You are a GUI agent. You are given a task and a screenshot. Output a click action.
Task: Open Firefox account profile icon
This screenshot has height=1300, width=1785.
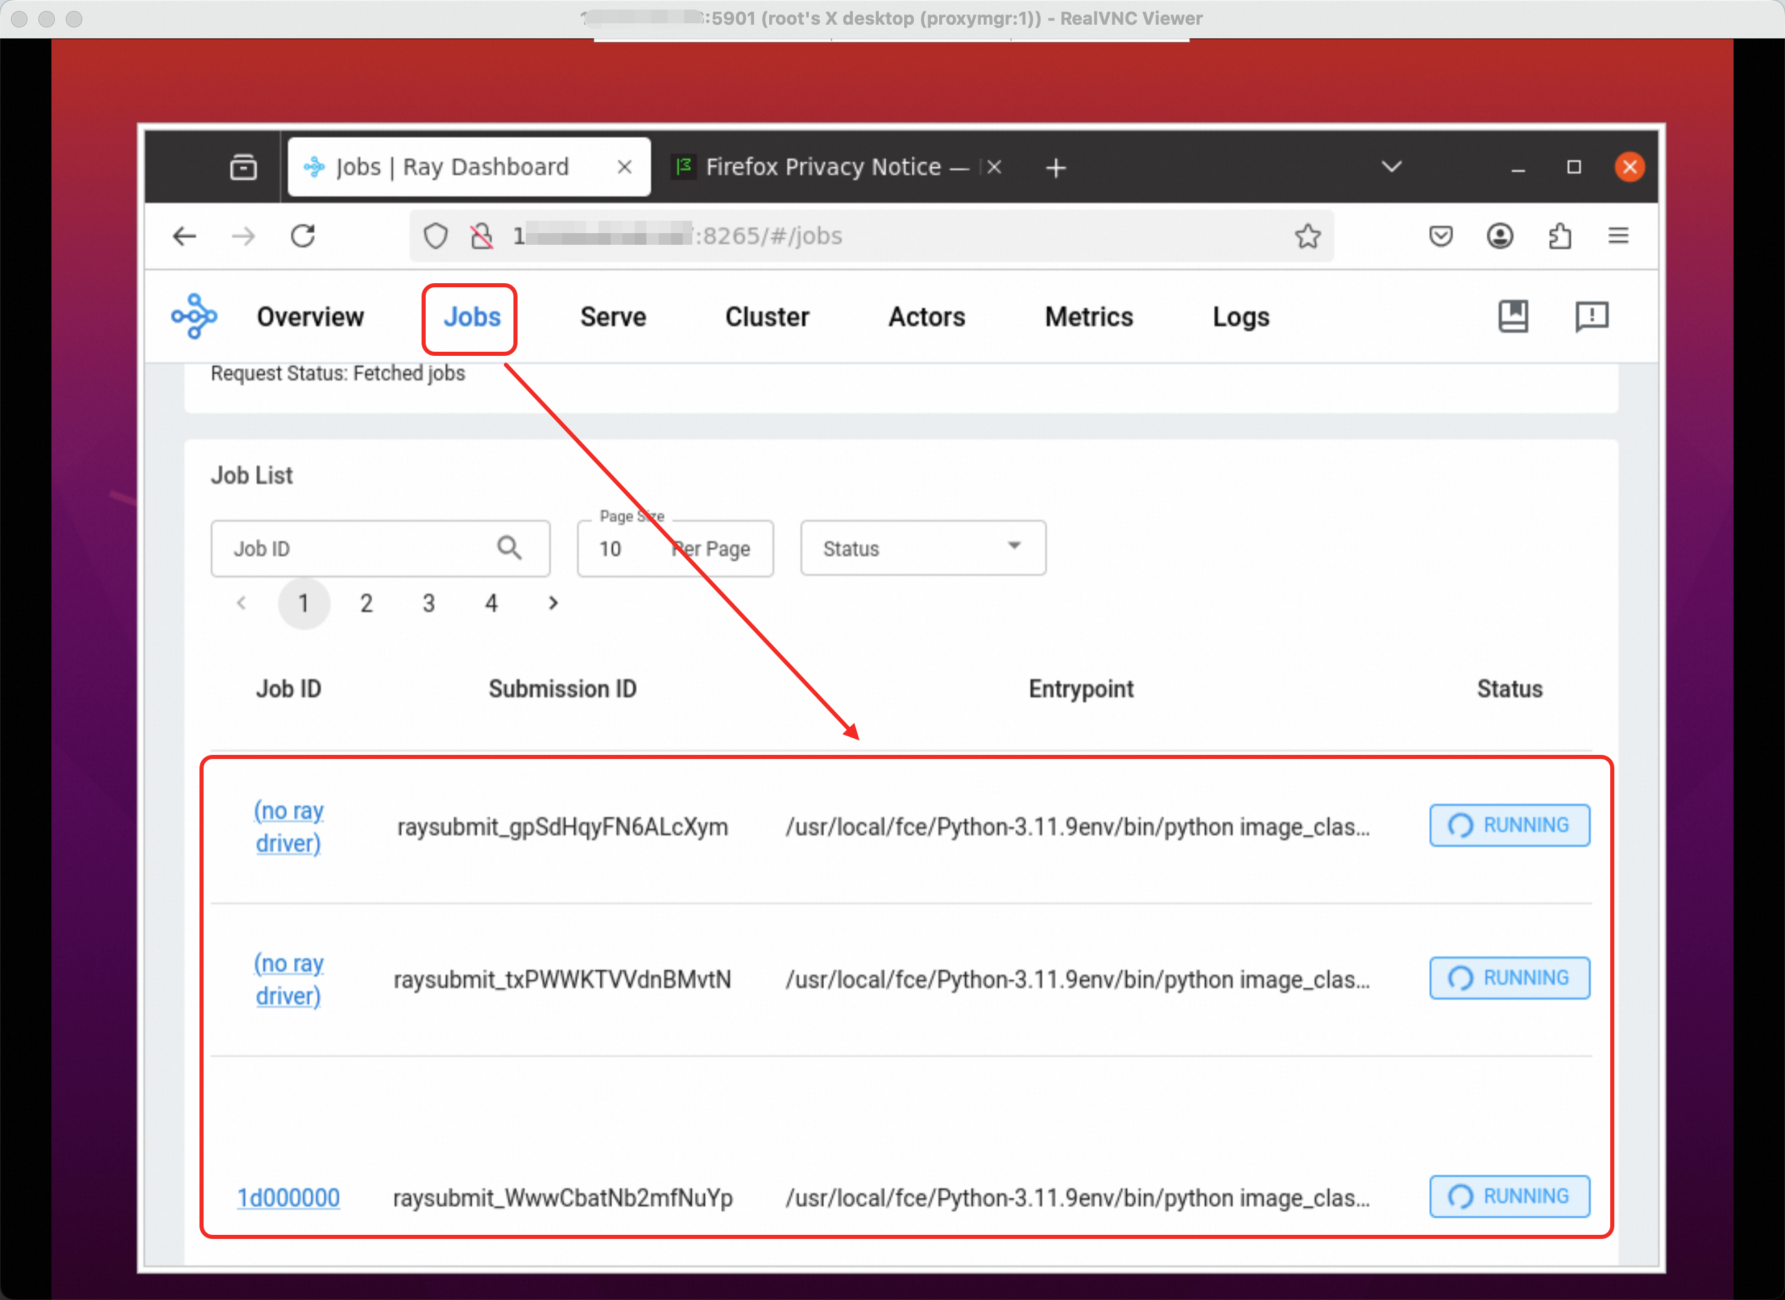(x=1499, y=237)
